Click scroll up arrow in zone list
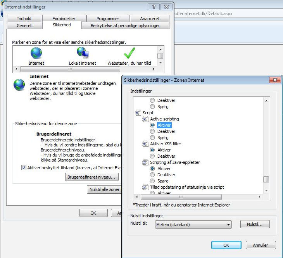Screen dimensions: 283x258 160,50
